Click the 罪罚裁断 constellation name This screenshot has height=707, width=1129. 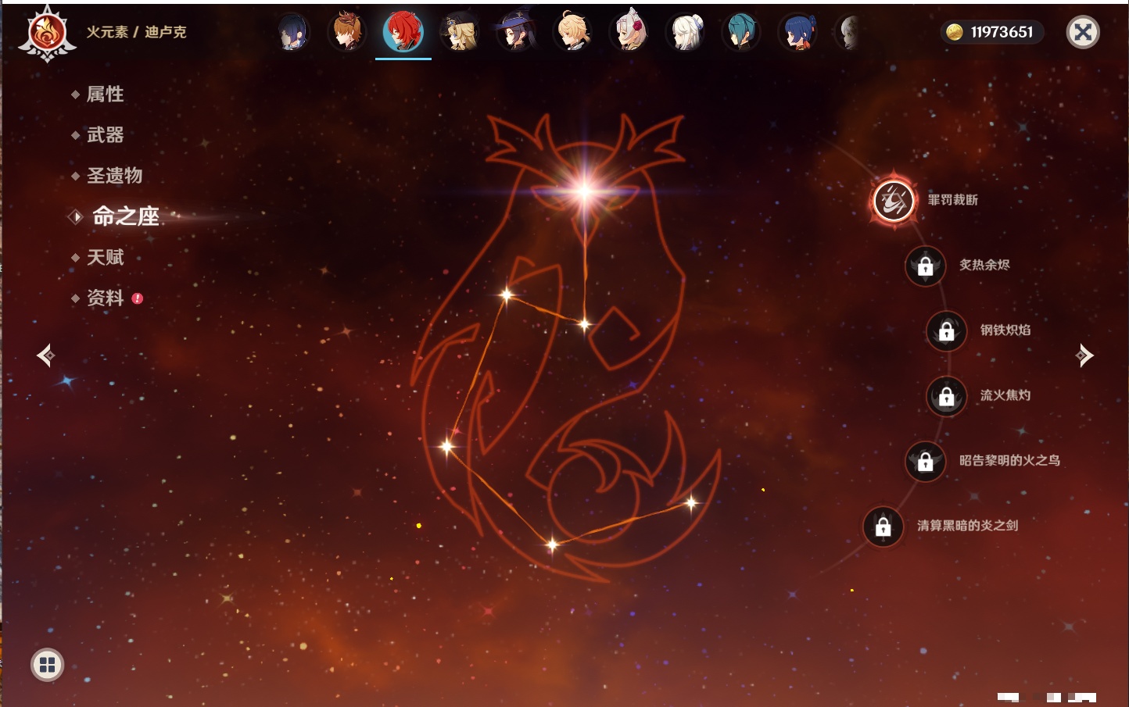953,200
